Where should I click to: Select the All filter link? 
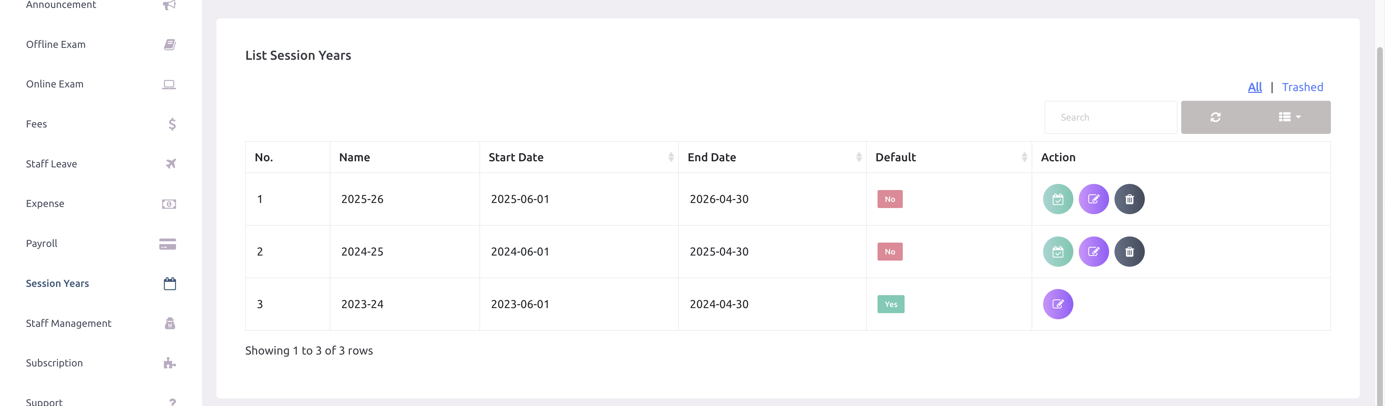pos(1254,87)
